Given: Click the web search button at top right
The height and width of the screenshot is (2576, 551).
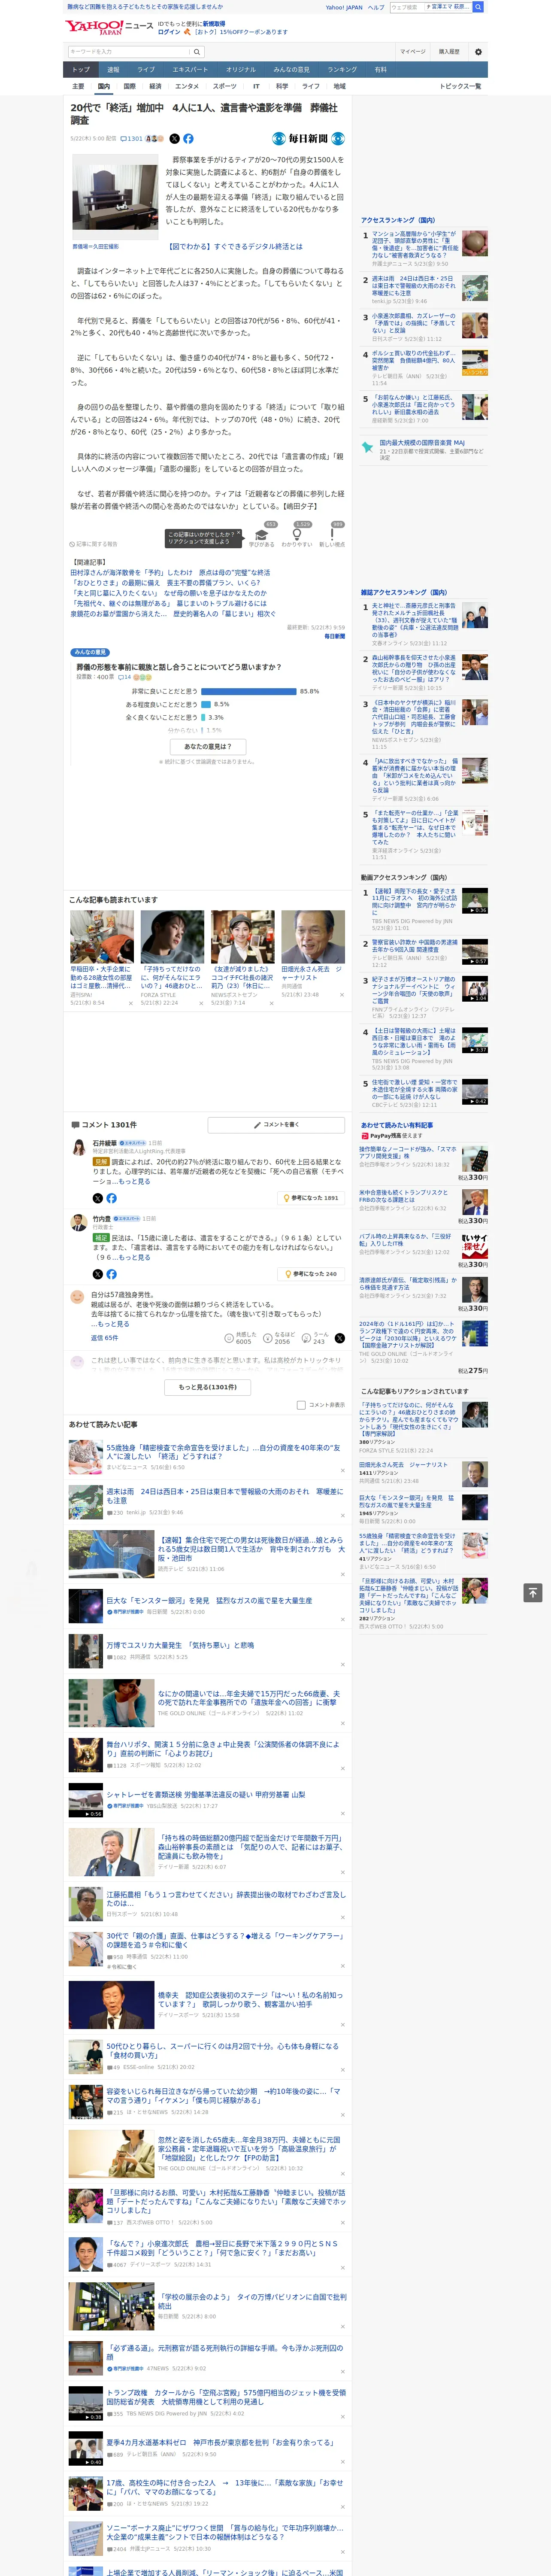Looking at the screenshot, I should 478,7.
